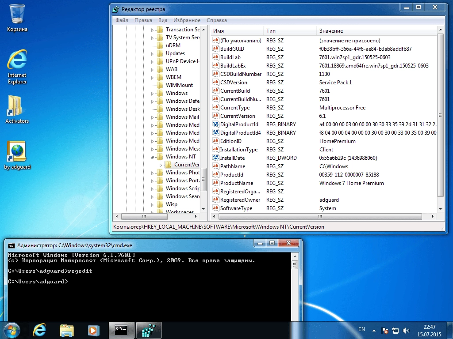Viewport: 453px width, 339px height.
Task: Select the PathName value name
Action: tap(233, 166)
